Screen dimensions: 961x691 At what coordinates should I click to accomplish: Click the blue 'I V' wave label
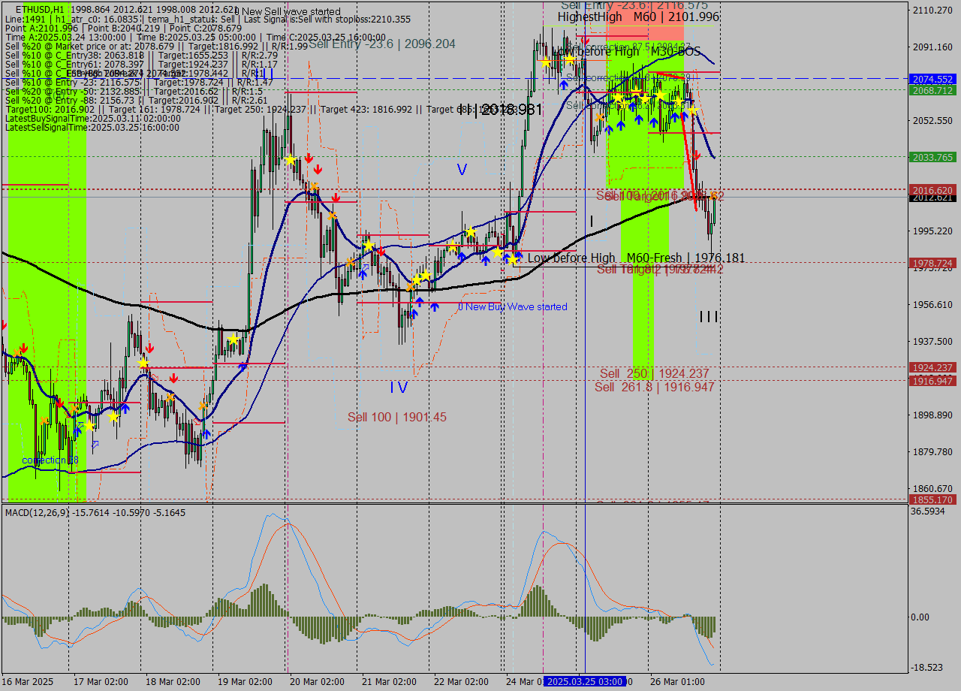point(398,388)
